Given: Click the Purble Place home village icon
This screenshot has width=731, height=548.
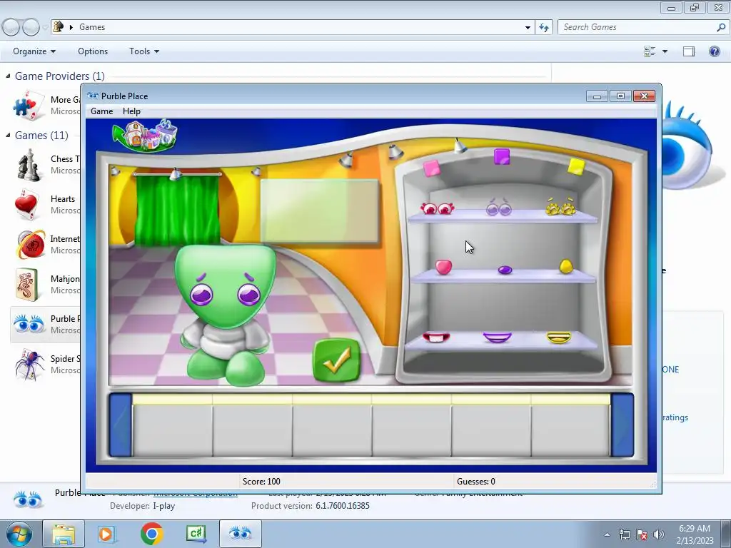Looking at the screenshot, I should coord(145,136).
